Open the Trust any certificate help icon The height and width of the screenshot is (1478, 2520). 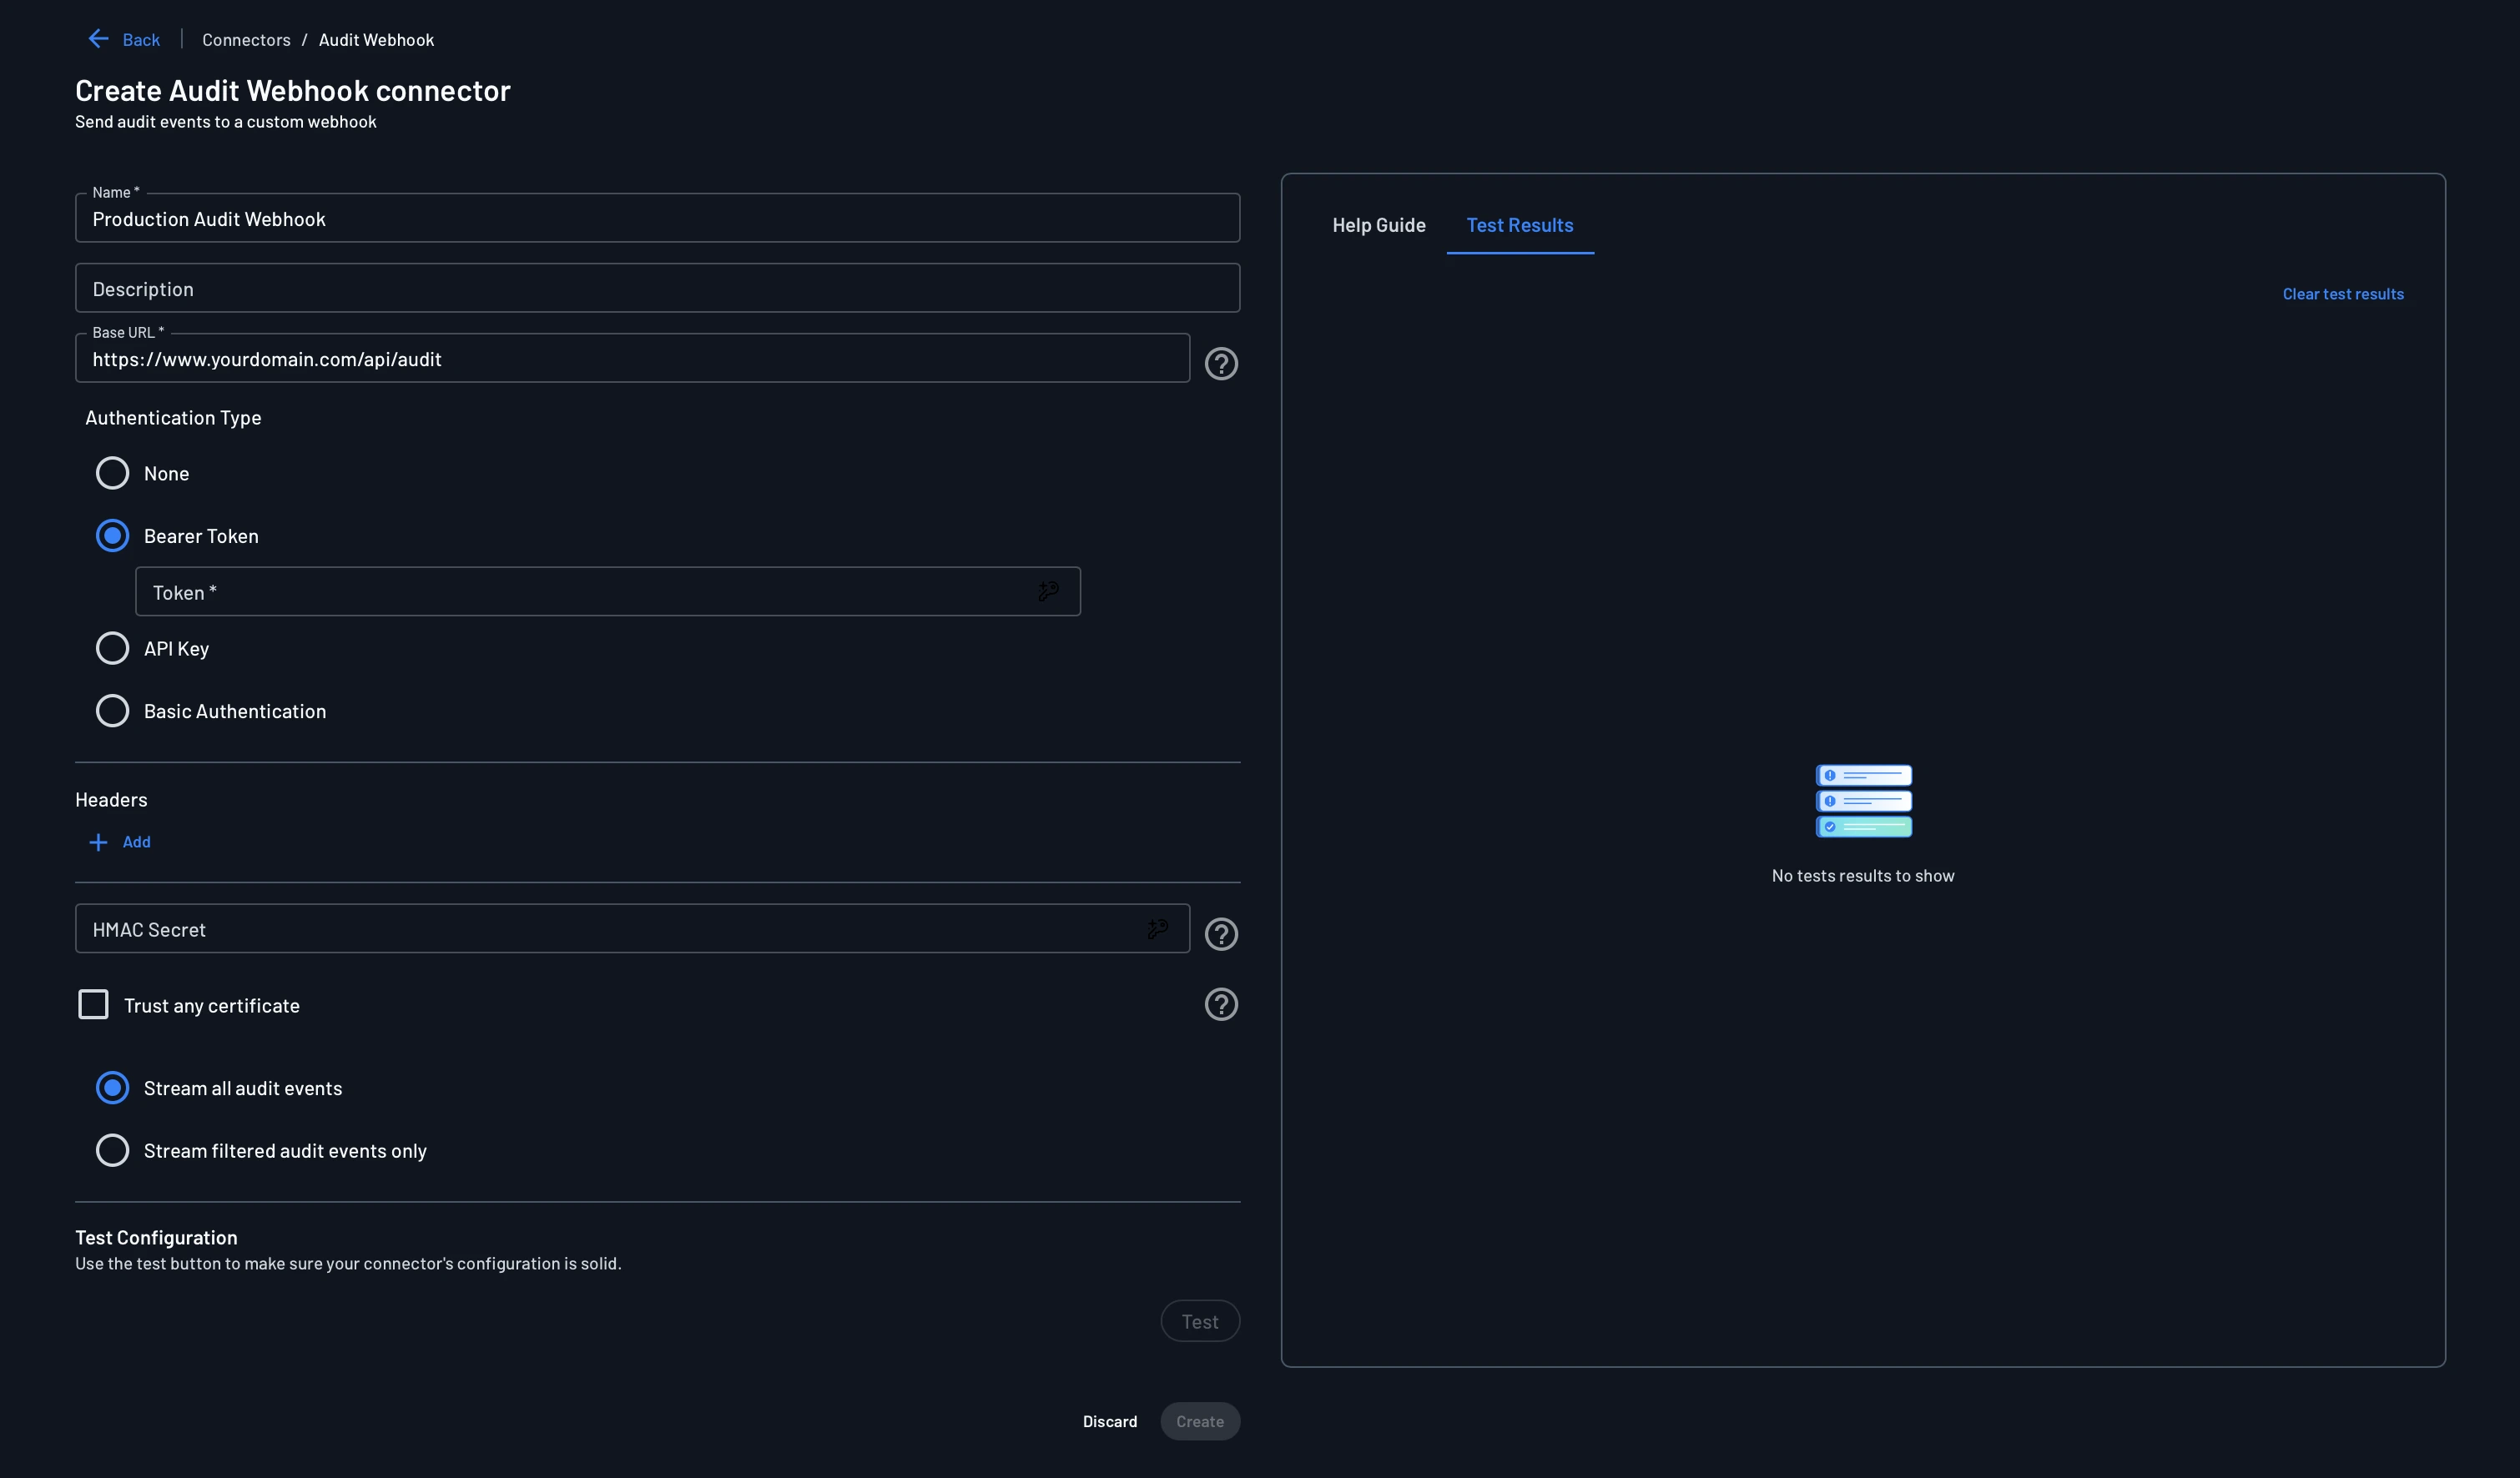click(x=1221, y=1004)
